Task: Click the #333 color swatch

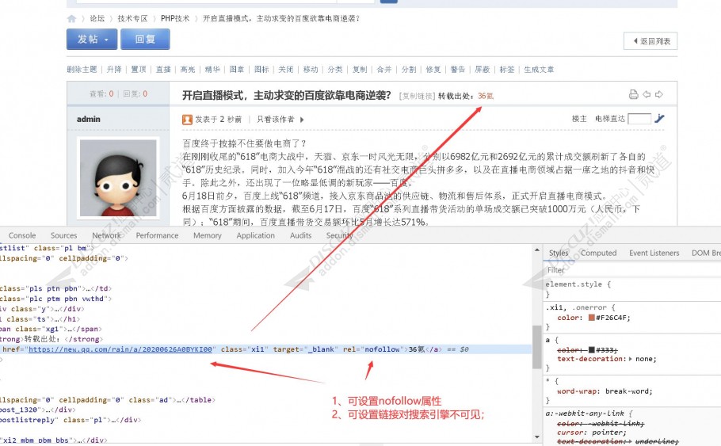Action: [x=591, y=350]
